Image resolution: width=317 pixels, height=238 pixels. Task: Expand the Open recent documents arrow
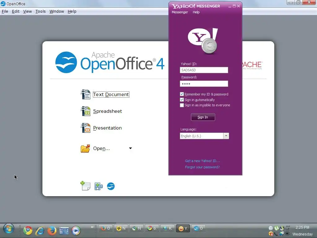130,148
